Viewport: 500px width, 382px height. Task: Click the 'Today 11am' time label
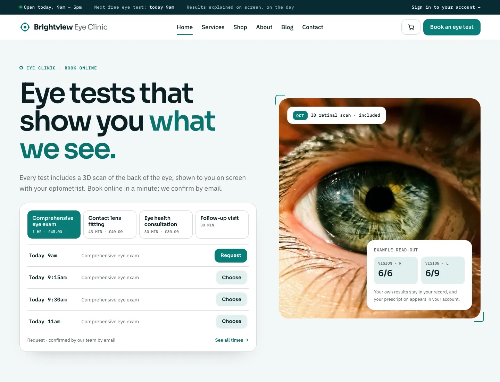pos(44,322)
